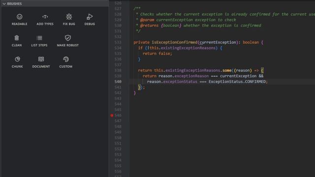Click exceptionReason property on line 539
Image resolution: width=315 pixels, height=177 pixels.
coord(191,76)
